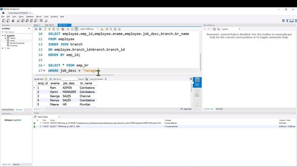Click the MANAGER cell in Harini row
The width and height of the screenshot is (297, 167).
pyautogui.click(x=69, y=92)
